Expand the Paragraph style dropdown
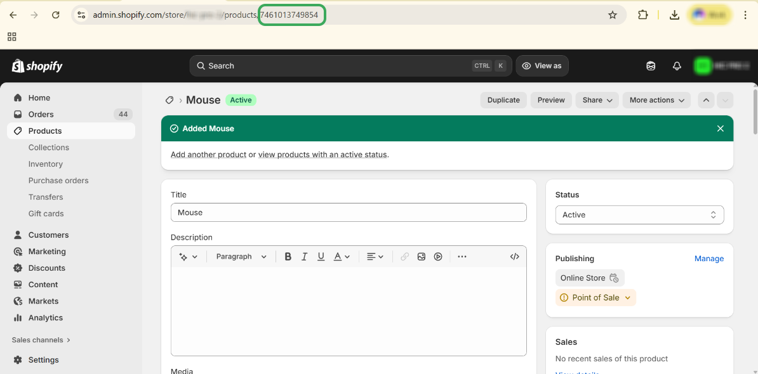The image size is (758, 374). click(241, 257)
